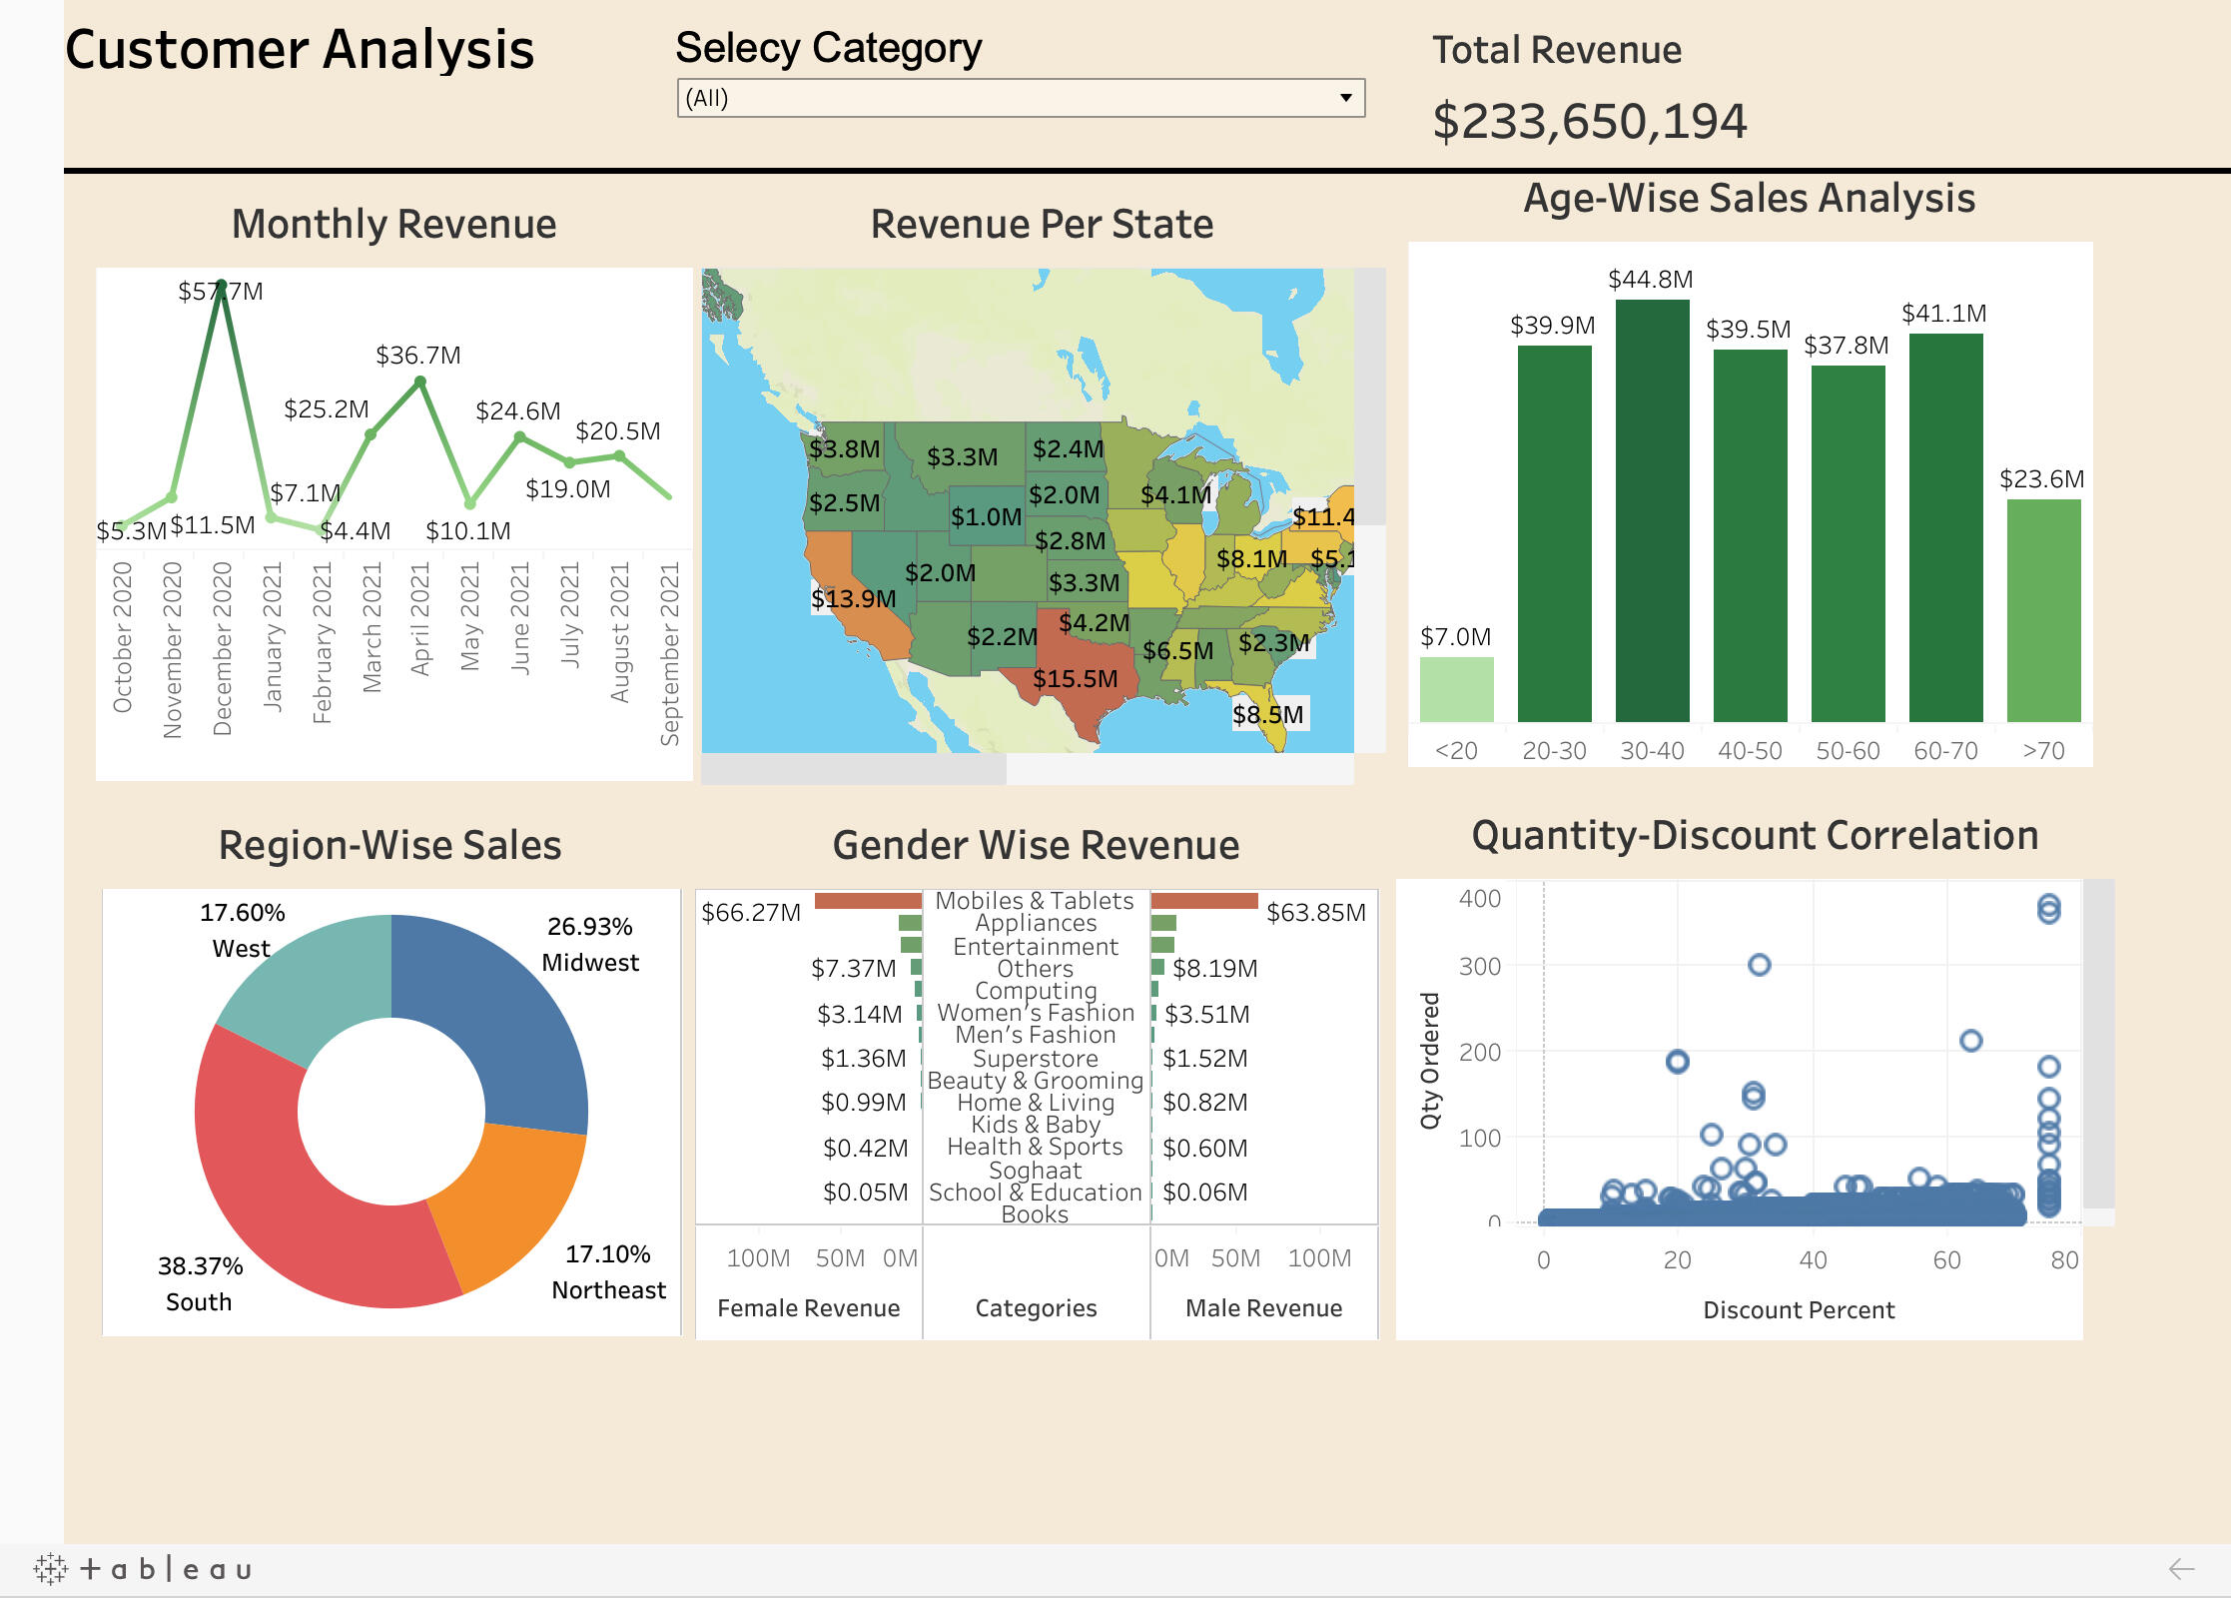Open the Selecy Category dropdown
The height and width of the screenshot is (1598, 2231).
click(1020, 98)
